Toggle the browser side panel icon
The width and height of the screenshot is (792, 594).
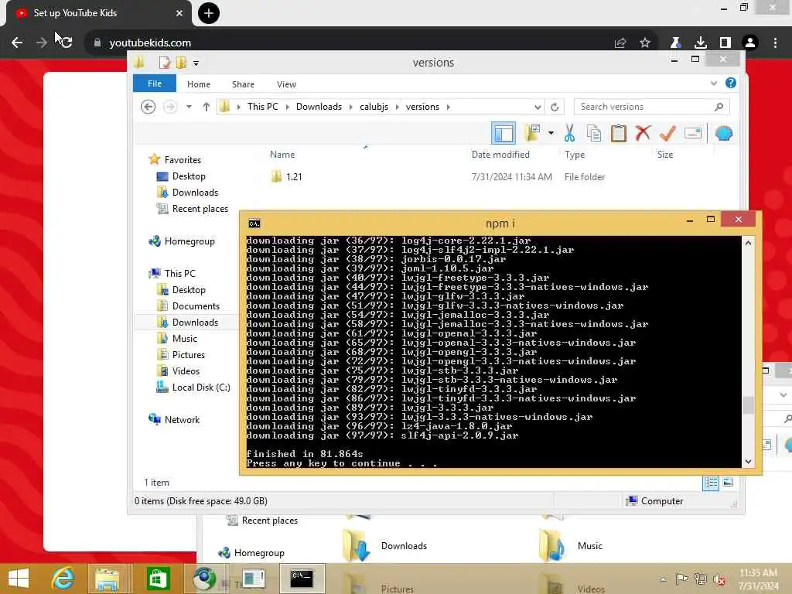pos(725,43)
